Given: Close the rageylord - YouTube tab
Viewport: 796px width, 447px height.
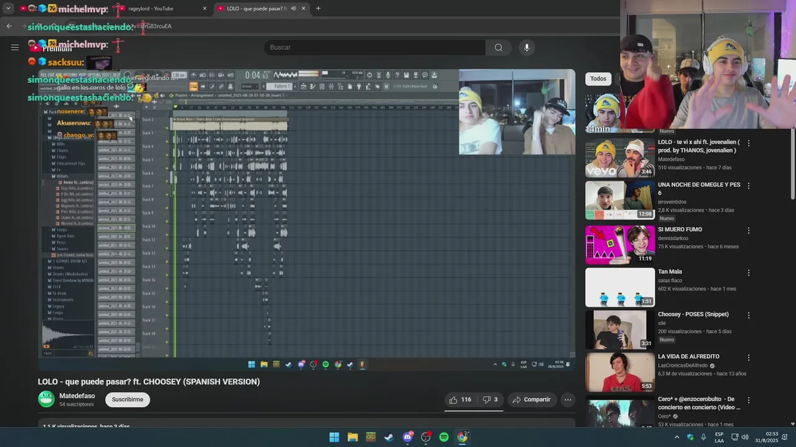Looking at the screenshot, I should tap(205, 9).
